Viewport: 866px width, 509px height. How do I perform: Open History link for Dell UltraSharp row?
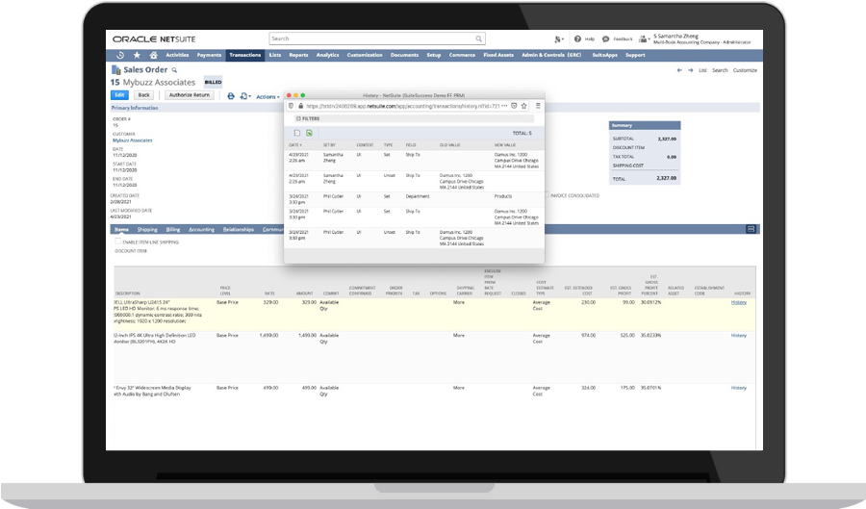point(738,302)
